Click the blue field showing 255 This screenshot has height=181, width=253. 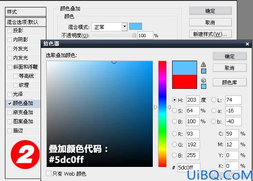(x=193, y=155)
